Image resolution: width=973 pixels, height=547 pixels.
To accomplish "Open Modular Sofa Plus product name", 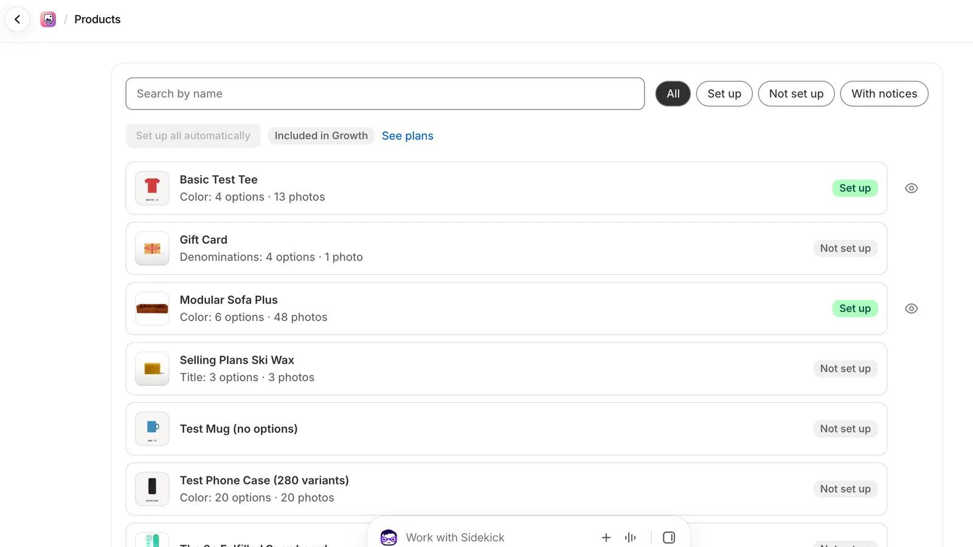I will (229, 300).
